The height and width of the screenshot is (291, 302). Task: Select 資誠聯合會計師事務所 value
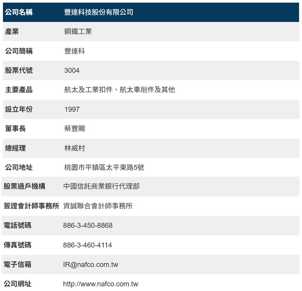click(98, 206)
